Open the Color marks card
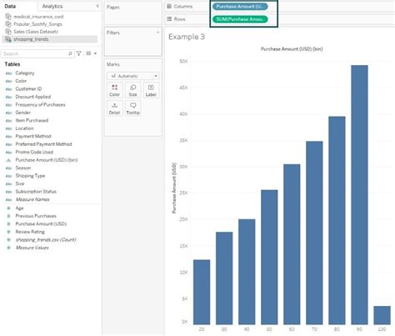Screen dimensions: 395x336 tap(114, 90)
